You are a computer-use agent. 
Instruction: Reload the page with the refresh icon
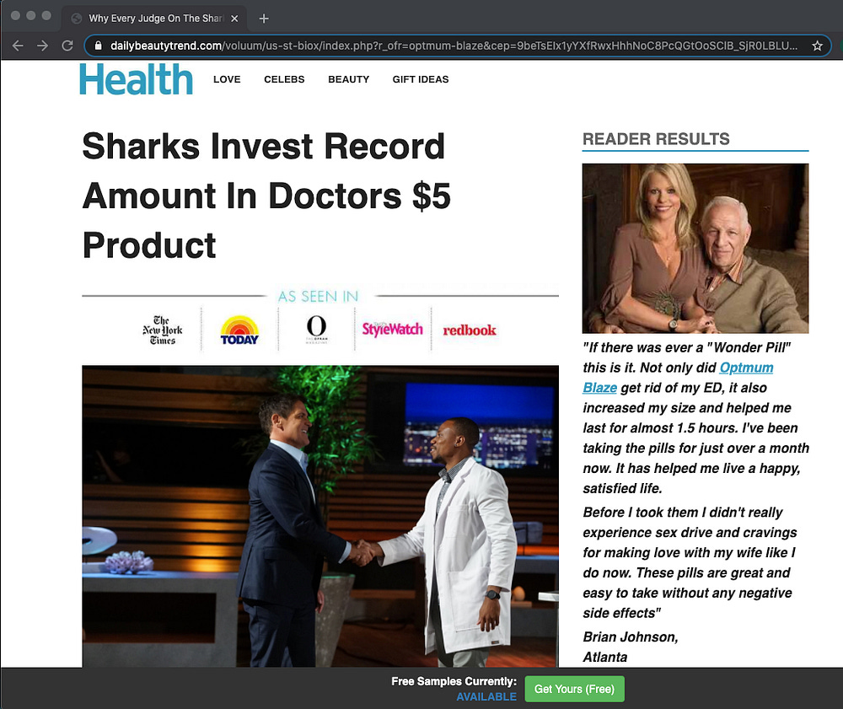[67, 46]
